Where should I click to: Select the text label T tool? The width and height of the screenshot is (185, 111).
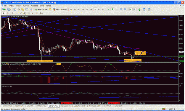pyautogui.click(x=37, y=13)
